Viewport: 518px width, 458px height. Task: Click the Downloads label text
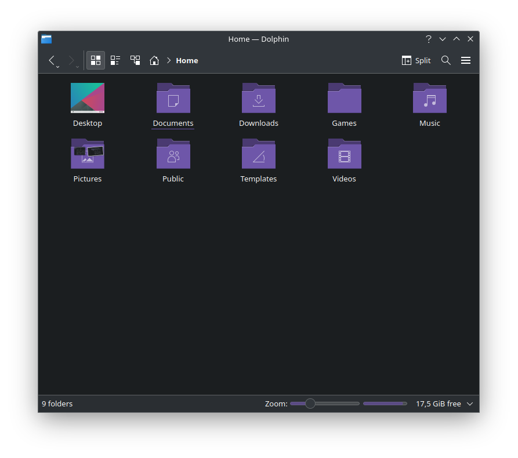(x=259, y=123)
